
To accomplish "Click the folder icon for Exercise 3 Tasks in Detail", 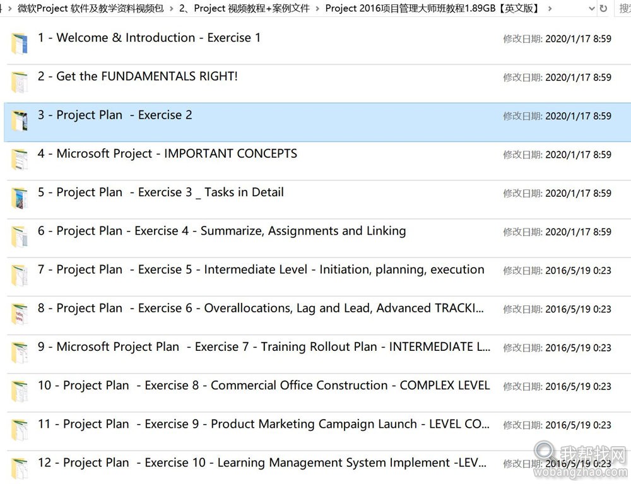I will [20, 198].
